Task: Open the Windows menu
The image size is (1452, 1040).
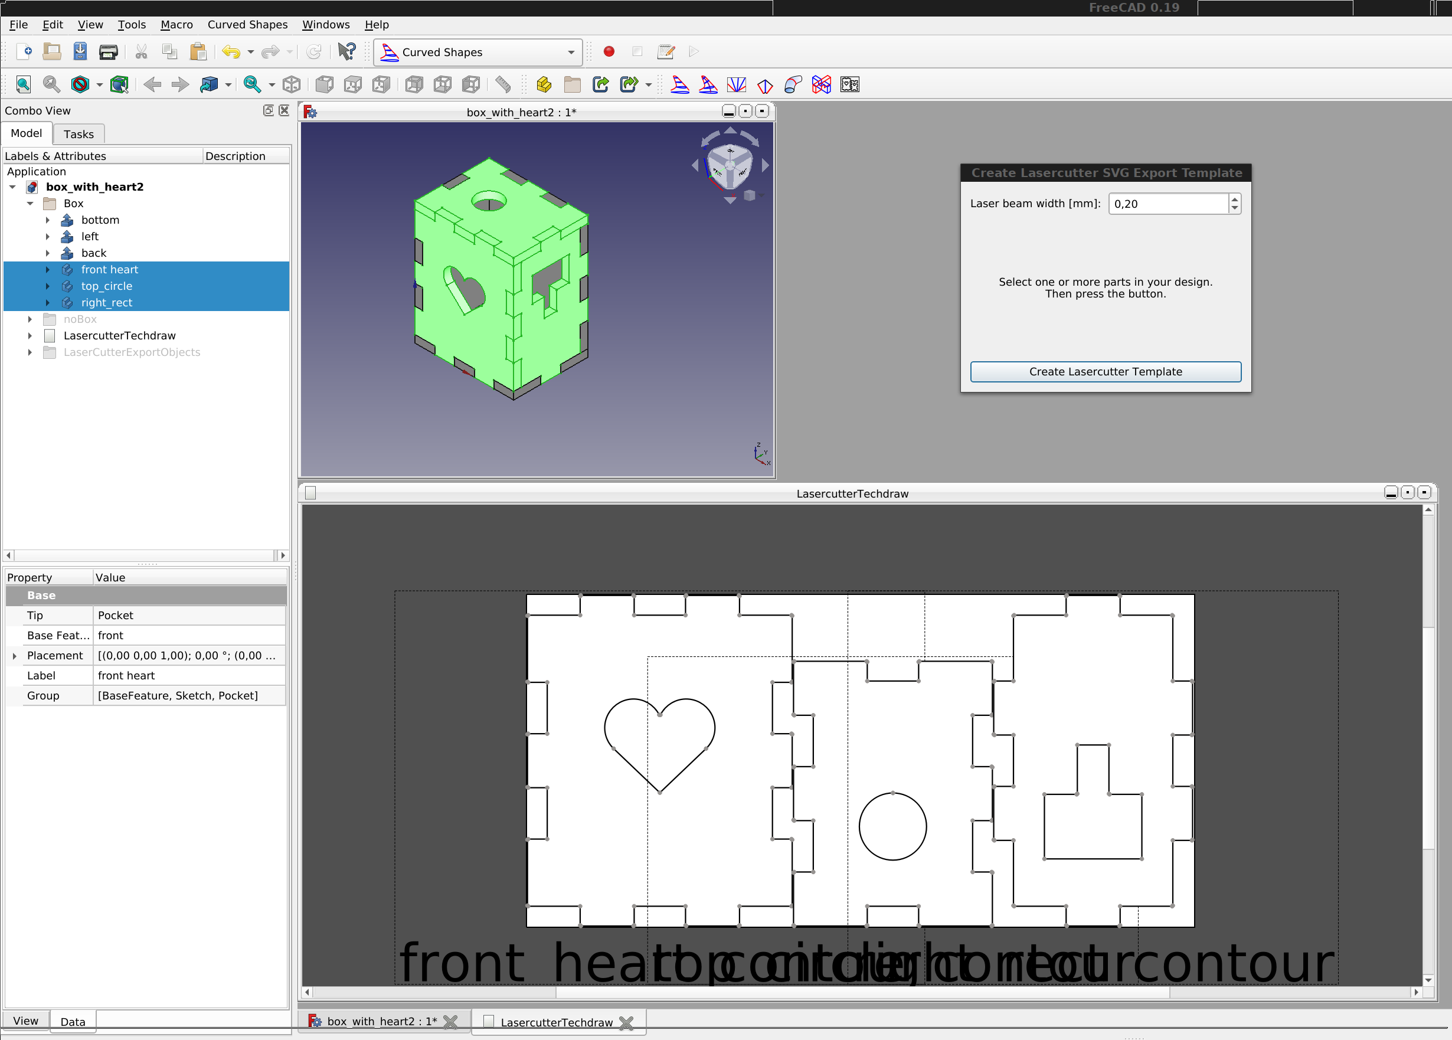Action: pos(326,25)
